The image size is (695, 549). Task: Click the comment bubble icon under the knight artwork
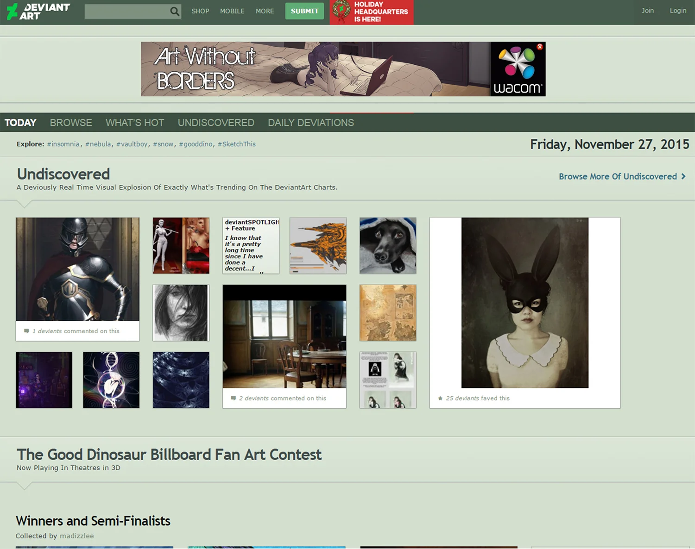(x=27, y=331)
